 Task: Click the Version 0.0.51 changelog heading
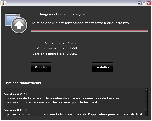point(17,94)
